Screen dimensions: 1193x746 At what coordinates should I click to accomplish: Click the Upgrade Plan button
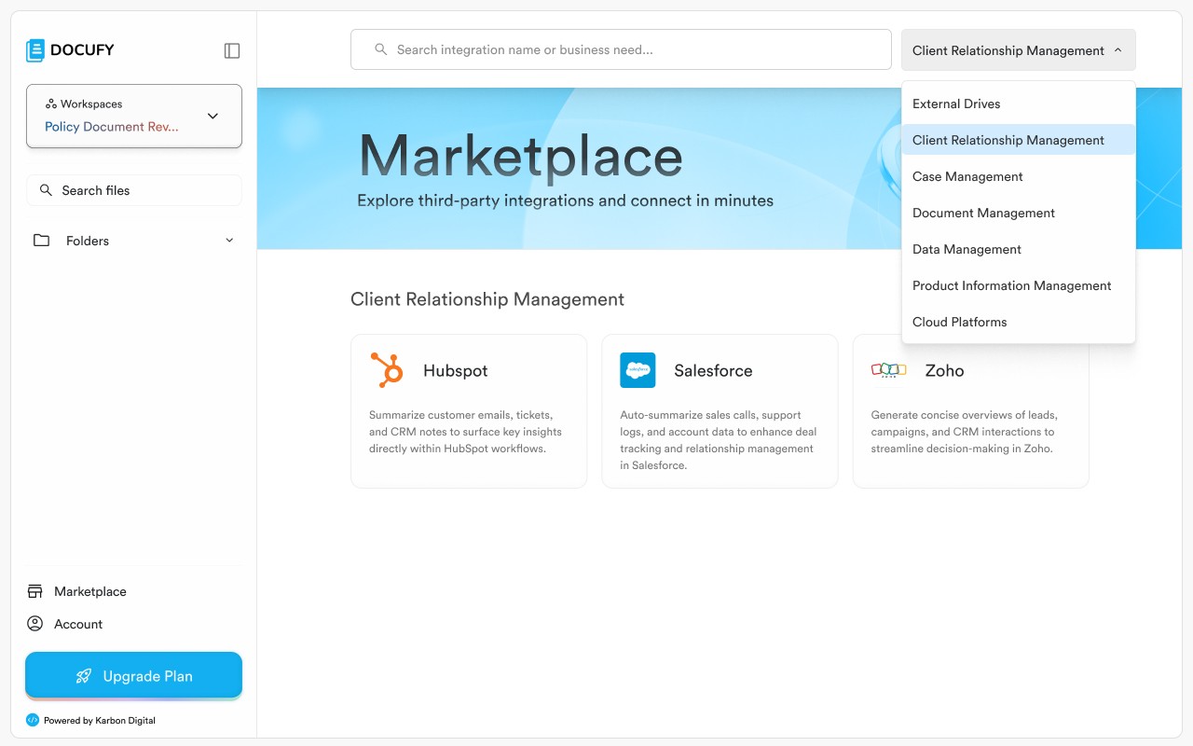coord(134,676)
